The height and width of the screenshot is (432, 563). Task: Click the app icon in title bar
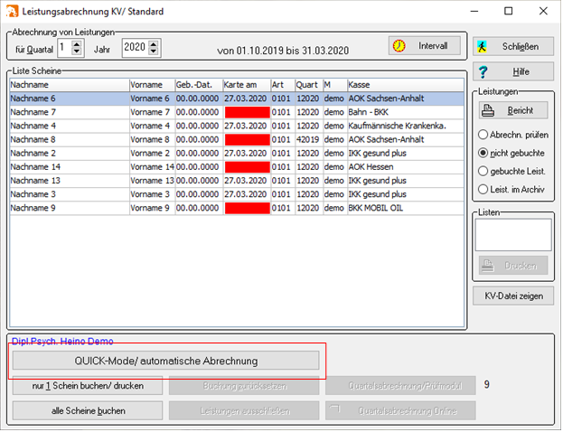[12, 11]
